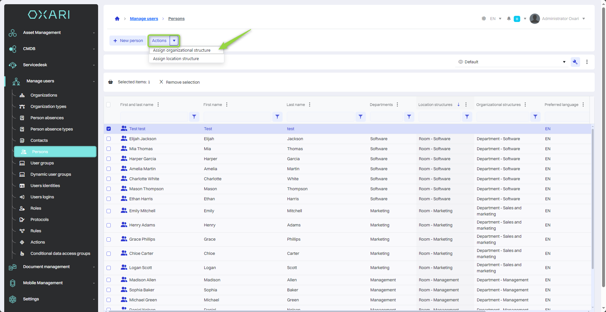Screen dimensions: 606x312
Task: Click the Organizational structures filter icon
Action: [535, 117]
